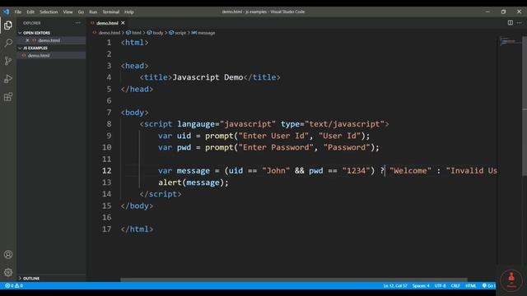
Task: Click "Javascript Demo" title text on line 4
Action: (208, 77)
